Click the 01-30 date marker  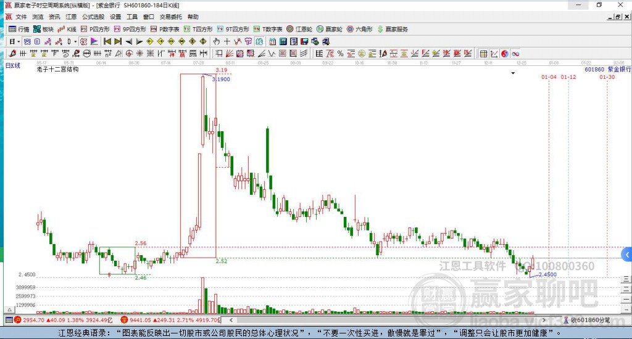click(607, 77)
